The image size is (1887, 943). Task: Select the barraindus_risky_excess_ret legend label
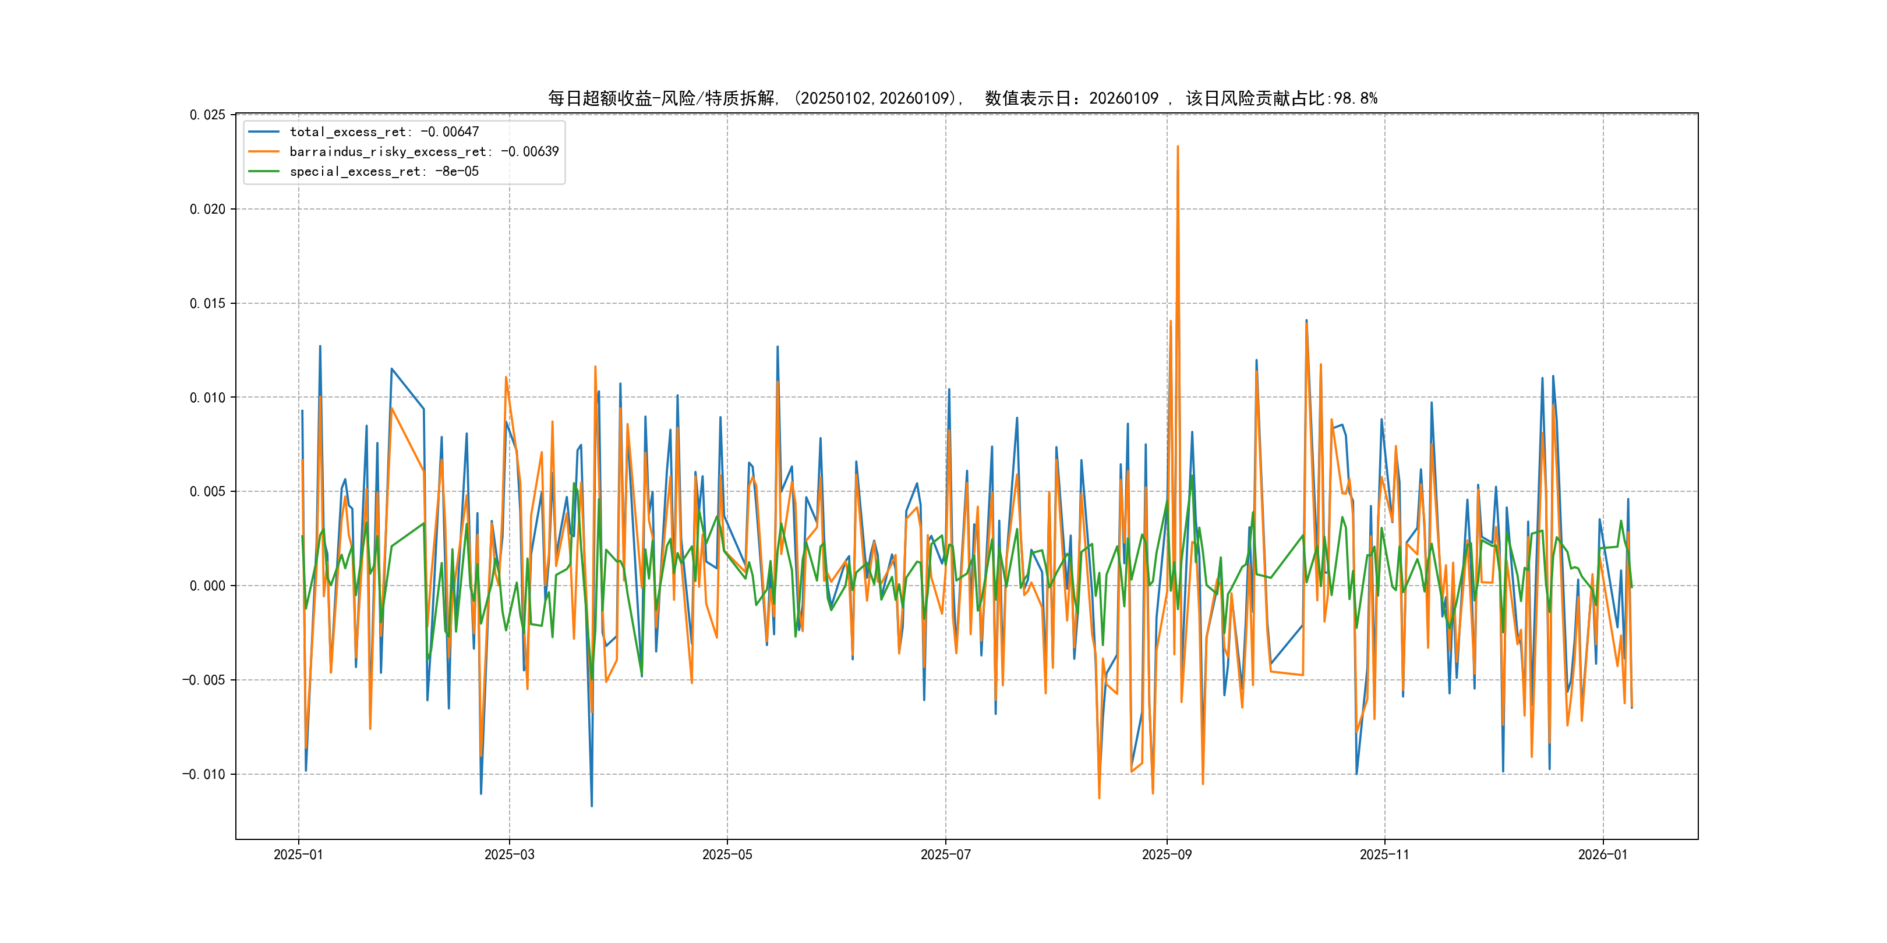click(x=423, y=151)
